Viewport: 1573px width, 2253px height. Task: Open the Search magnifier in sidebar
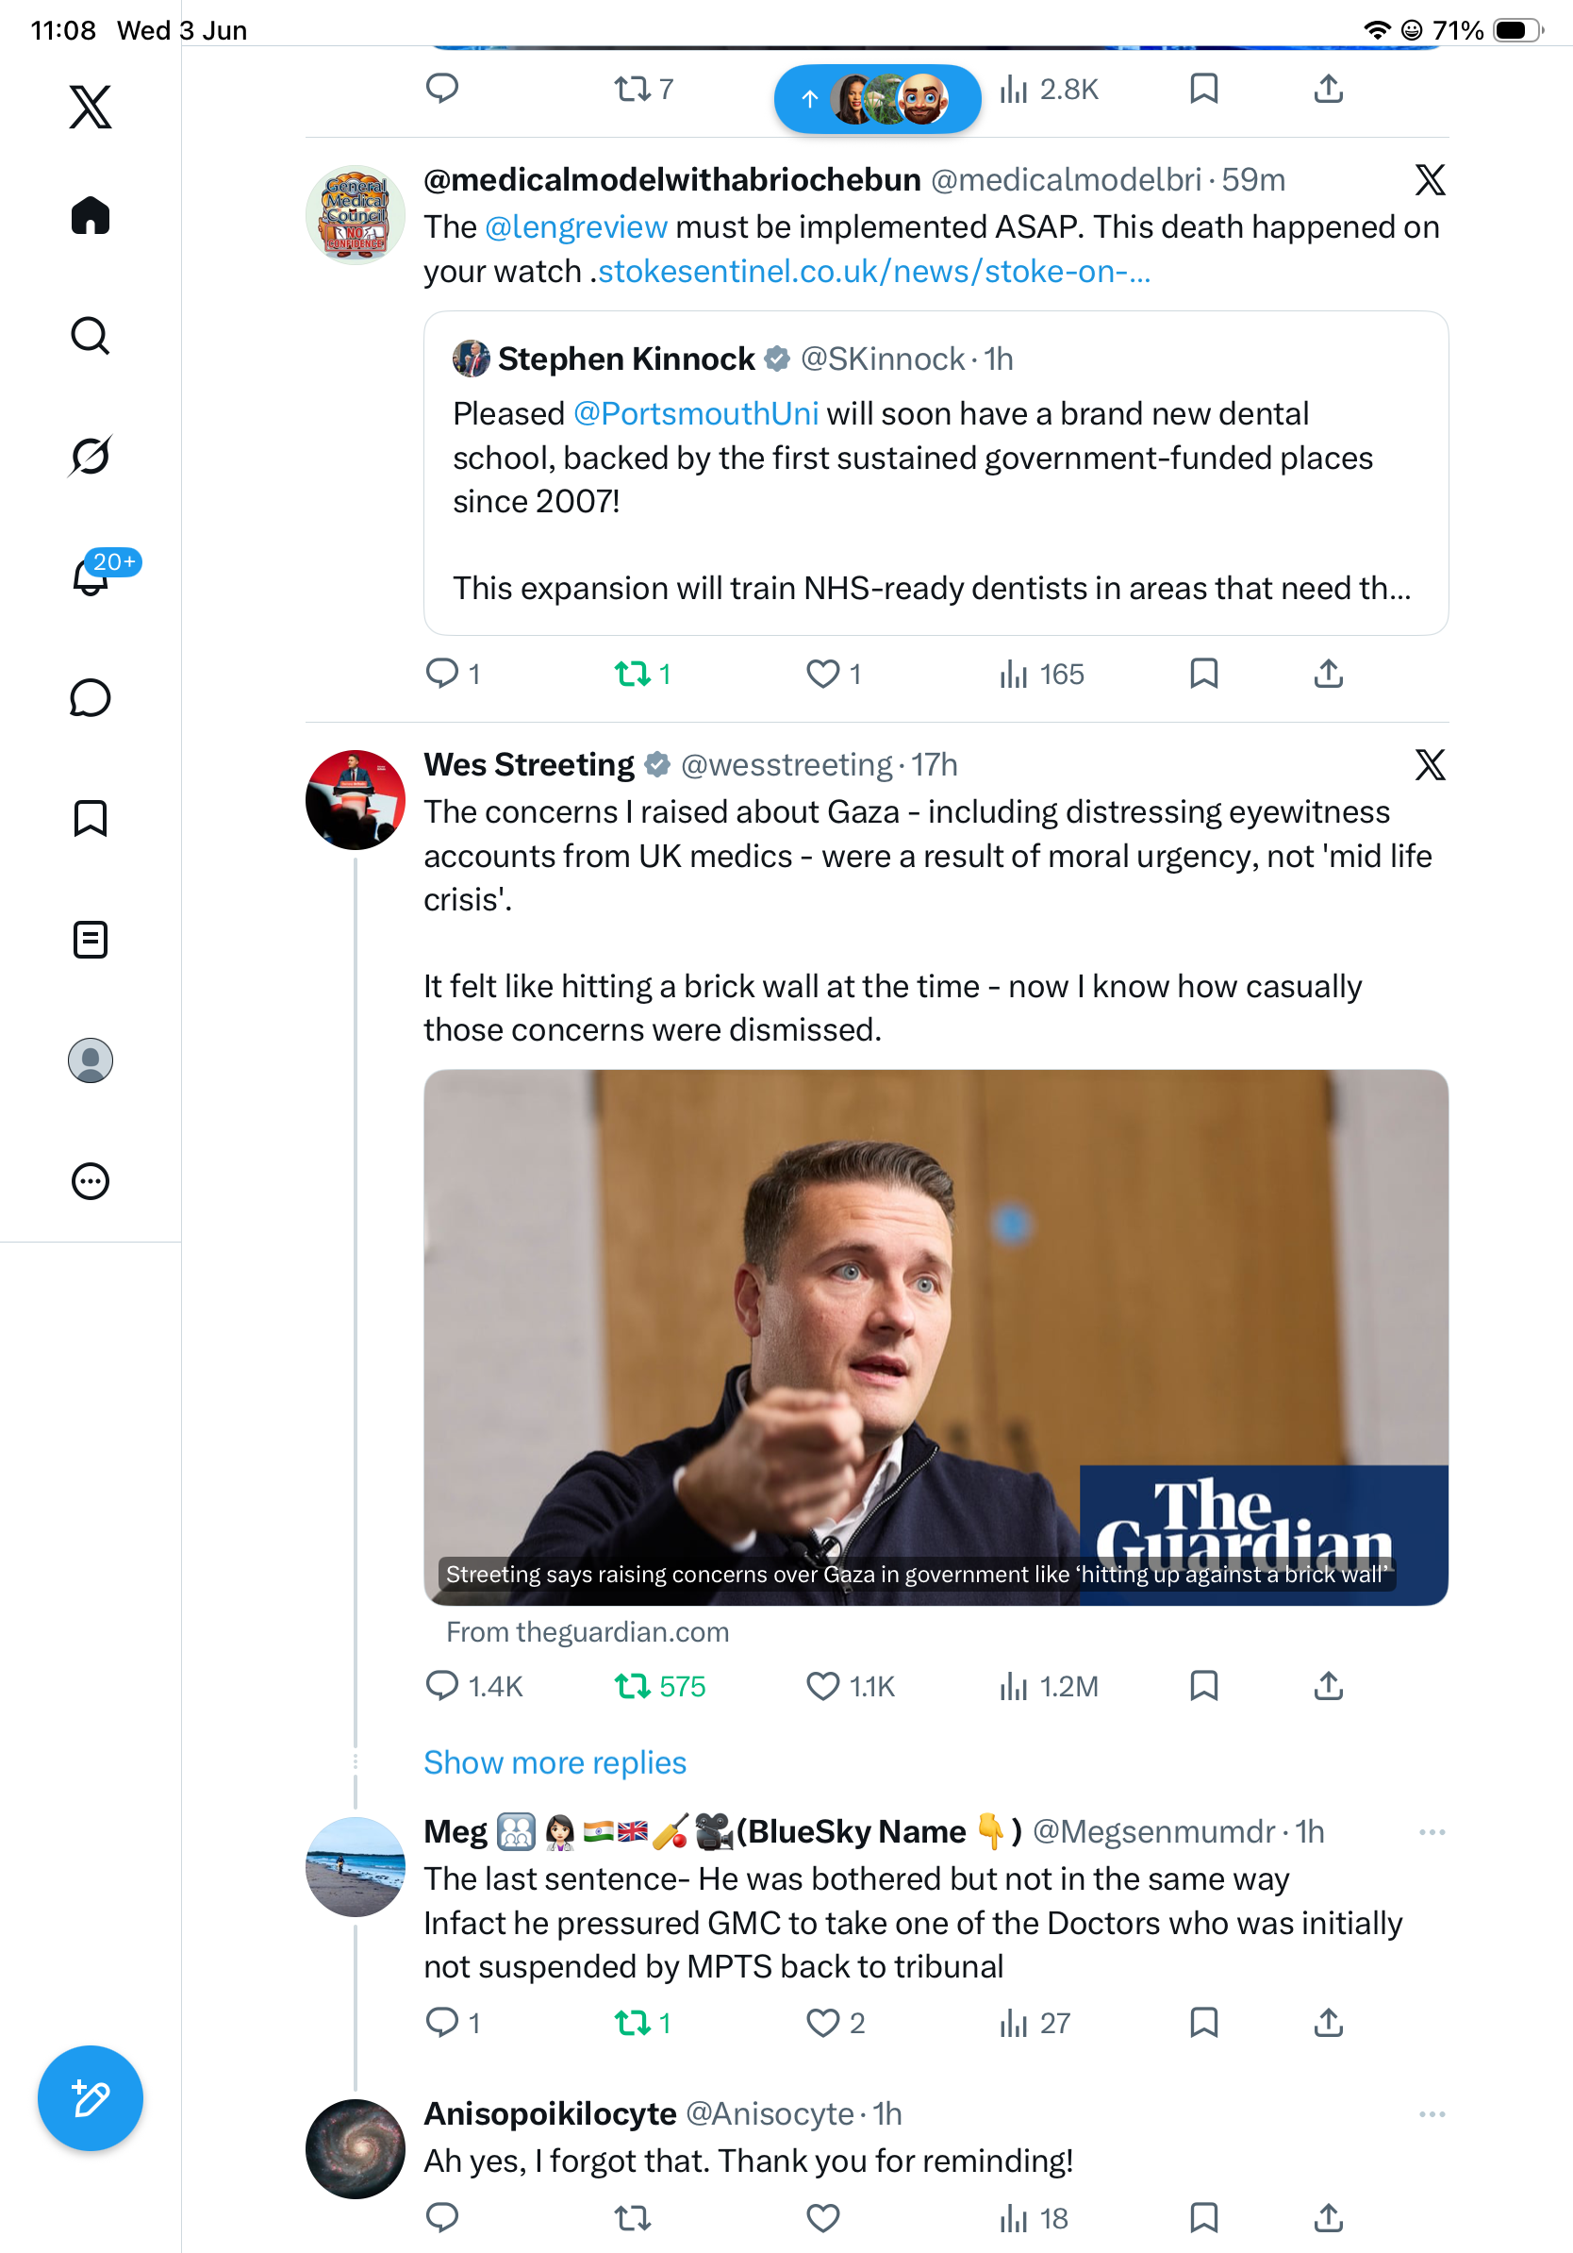91,336
